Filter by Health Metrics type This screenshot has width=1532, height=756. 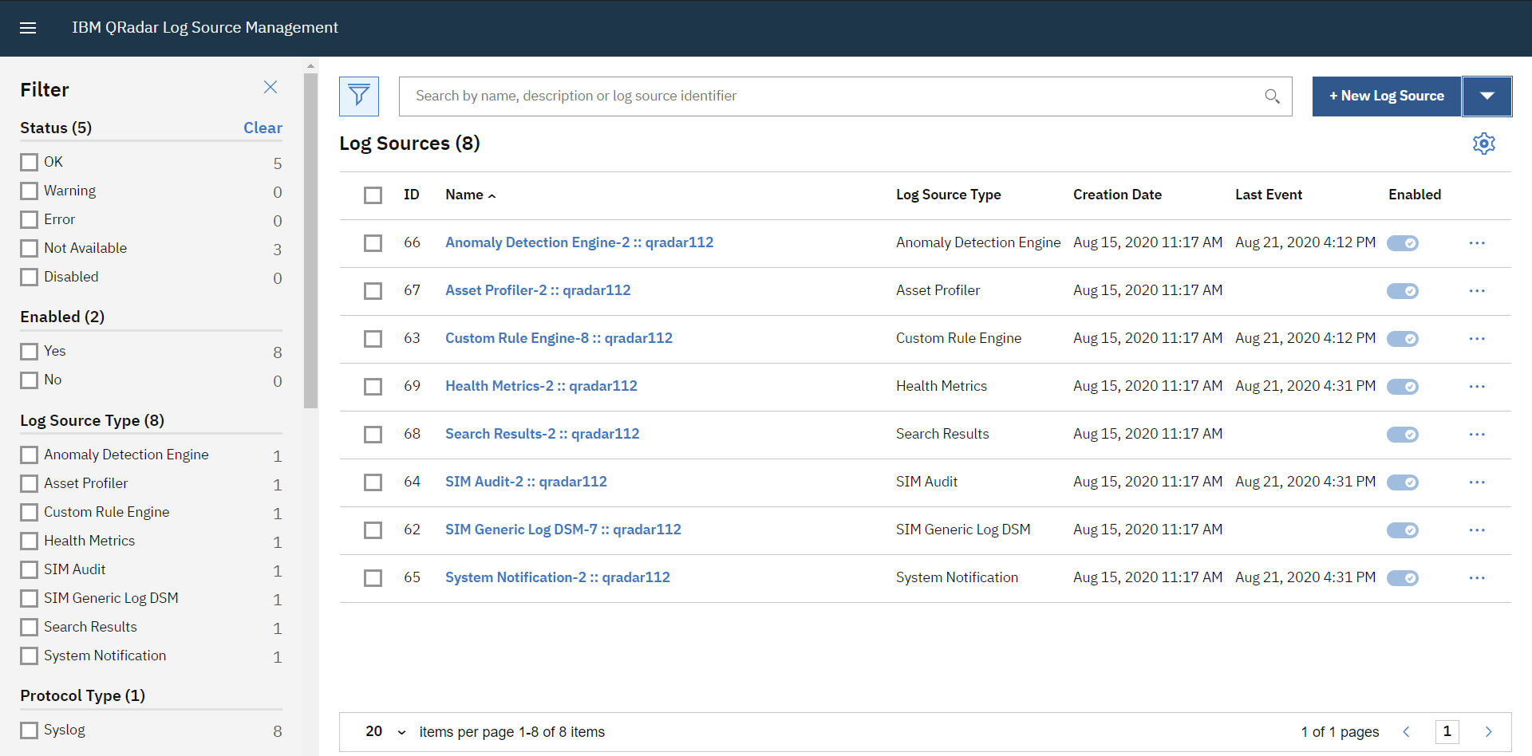[30, 541]
